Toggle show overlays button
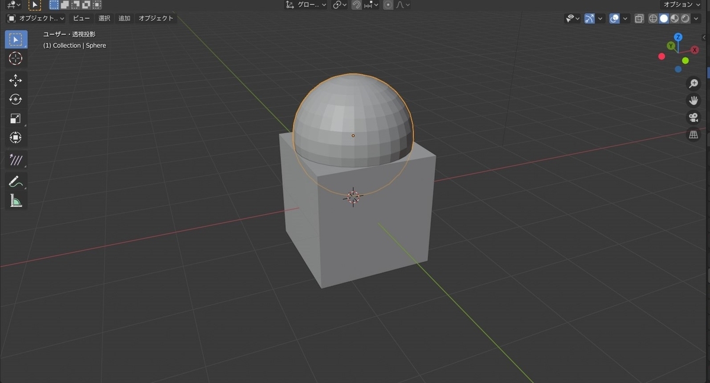Viewport: 710px width, 383px height. click(614, 18)
